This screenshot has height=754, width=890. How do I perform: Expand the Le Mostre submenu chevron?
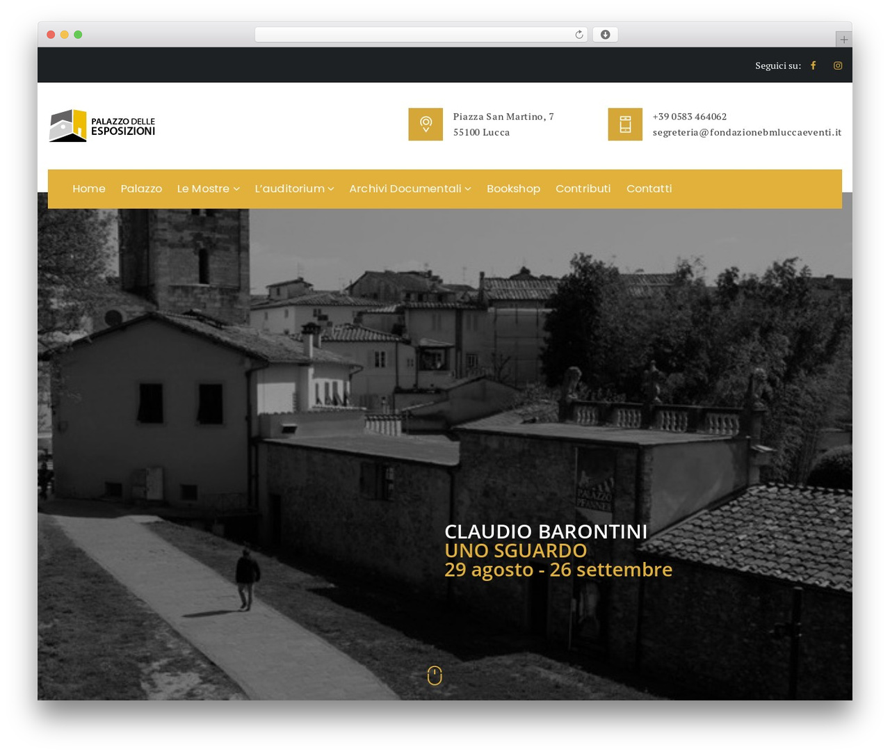[236, 189]
